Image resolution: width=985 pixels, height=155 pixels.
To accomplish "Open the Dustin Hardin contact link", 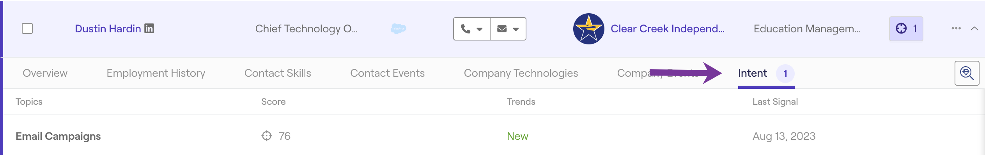I will pyautogui.click(x=108, y=28).
